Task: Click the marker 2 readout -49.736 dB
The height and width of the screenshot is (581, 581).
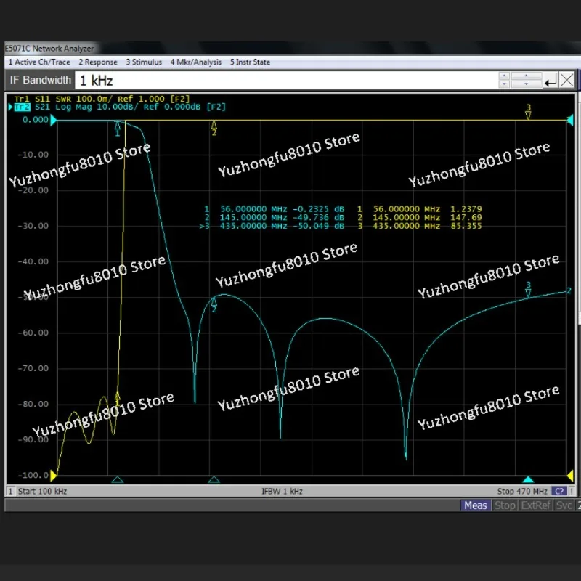Action: [x=318, y=217]
